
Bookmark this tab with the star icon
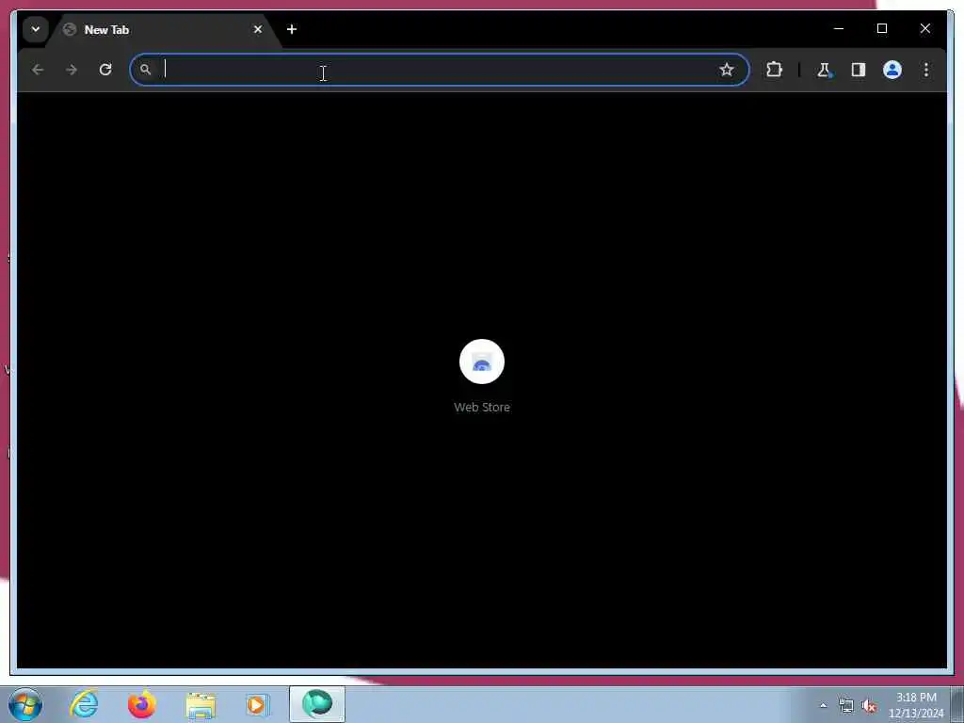[x=727, y=70]
